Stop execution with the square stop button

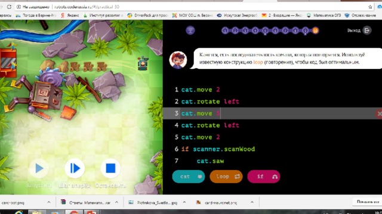(x=110, y=168)
